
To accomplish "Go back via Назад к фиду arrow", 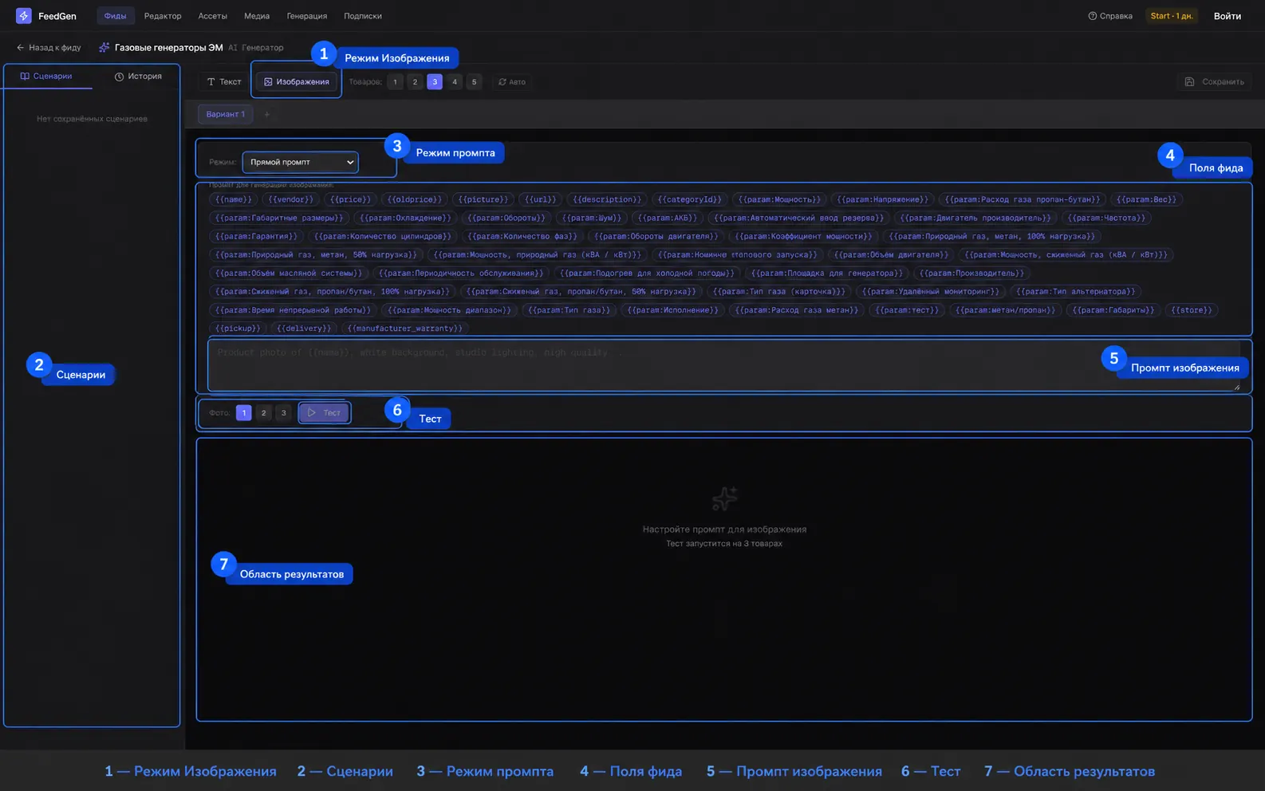I will coord(49,48).
